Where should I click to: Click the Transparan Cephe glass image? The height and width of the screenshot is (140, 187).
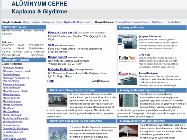tap(58, 133)
